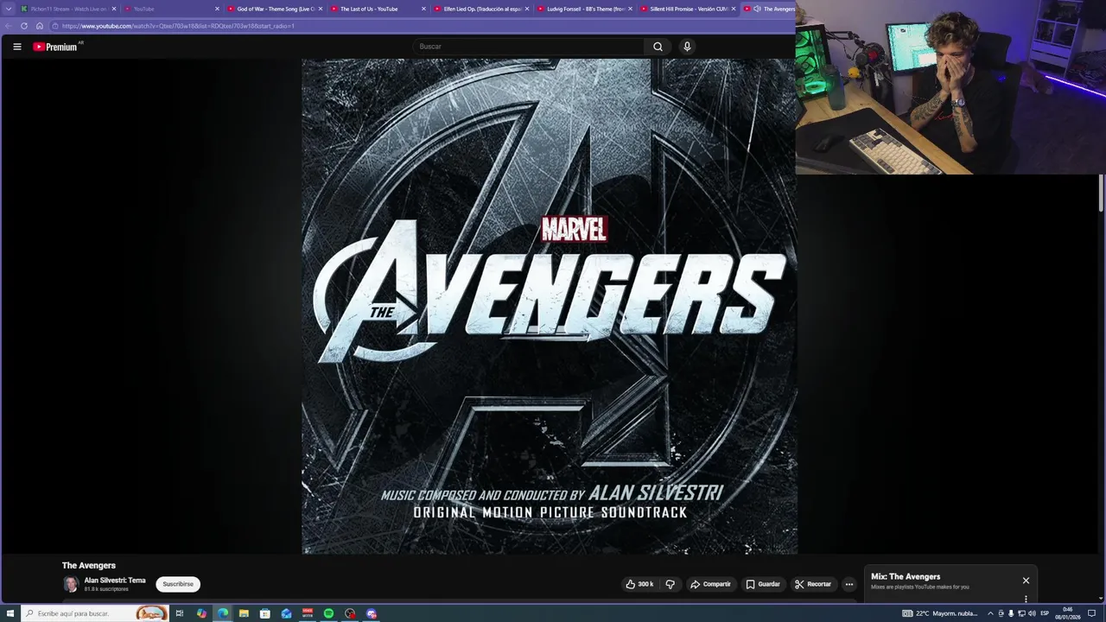Click into the Buscar search field
Image resolution: width=1106 pixels, height=622 pixels.
(528, 47)
